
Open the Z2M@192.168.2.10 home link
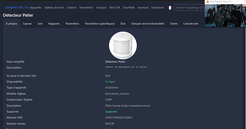[x=16, y=7]
